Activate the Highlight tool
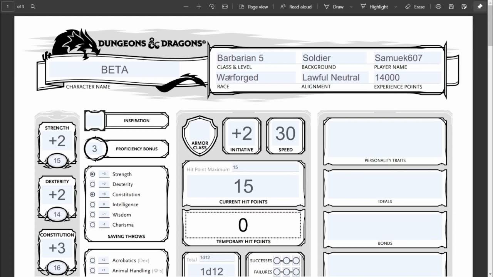493x277 pixels. click(374, 7)
